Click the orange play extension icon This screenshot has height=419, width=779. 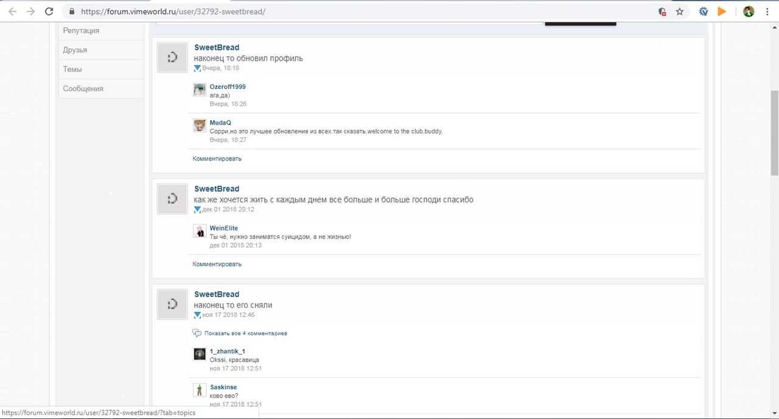click(x=722, y=12)
